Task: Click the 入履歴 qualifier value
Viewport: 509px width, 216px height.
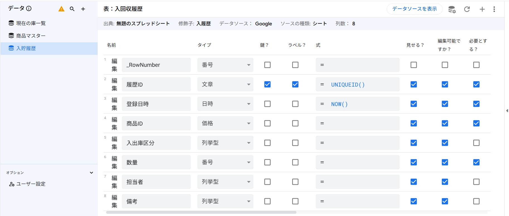Action: click(204, 24)
